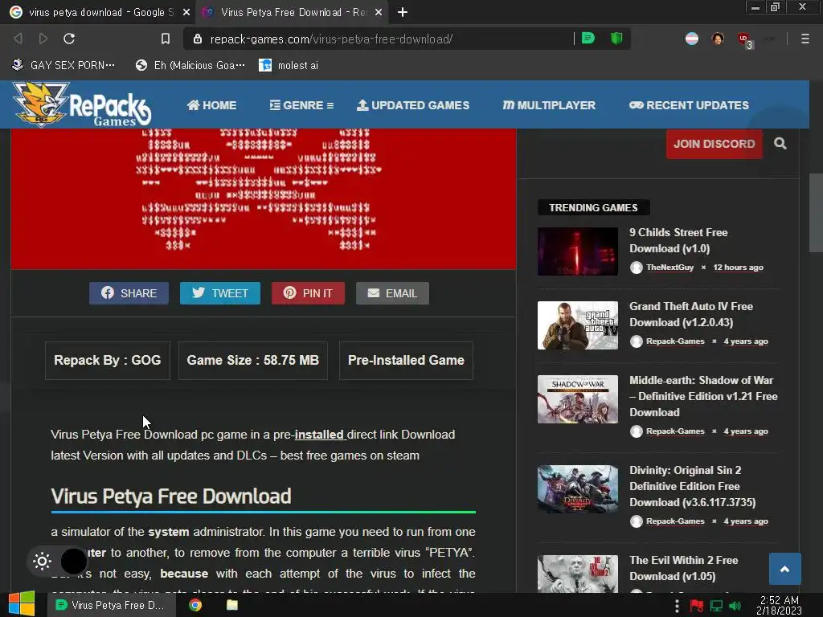Open the green reader mode icon in address bar
Screen dimensions: 823x617
588,39
